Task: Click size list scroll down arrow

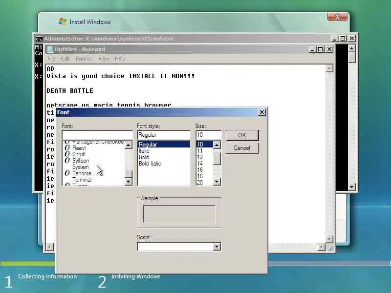Action: [x=217, y=181]
